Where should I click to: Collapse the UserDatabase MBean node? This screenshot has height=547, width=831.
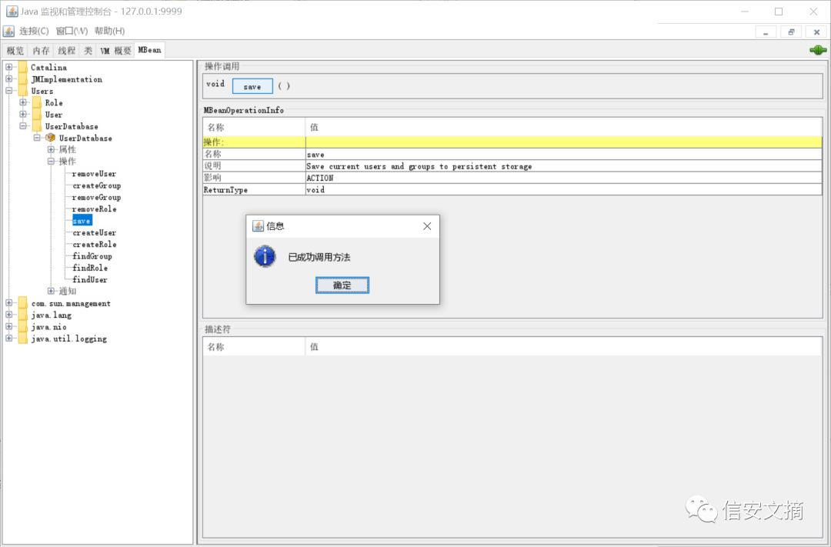point(37,138)
